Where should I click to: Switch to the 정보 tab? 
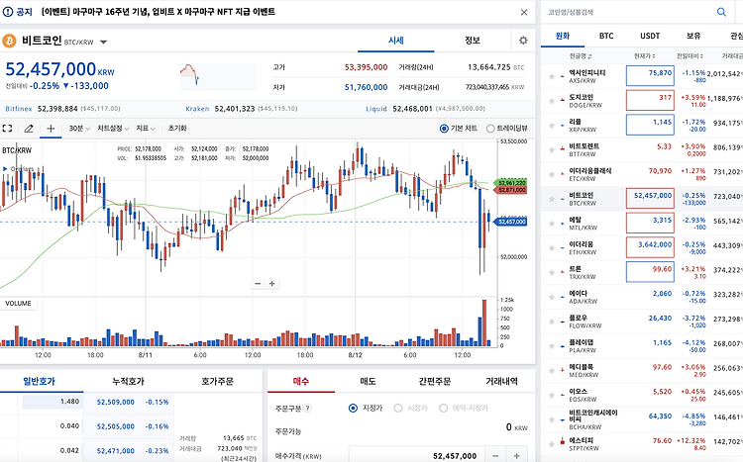click(472, 41)
